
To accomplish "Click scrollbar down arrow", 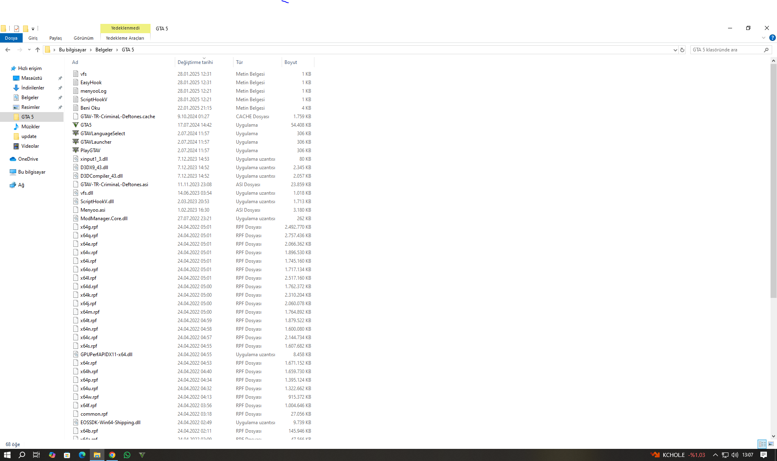I will pos(773,436).
